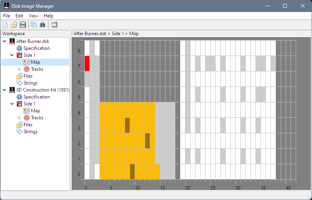Select Strings label under 3D Construction Kit

(31, 132)
